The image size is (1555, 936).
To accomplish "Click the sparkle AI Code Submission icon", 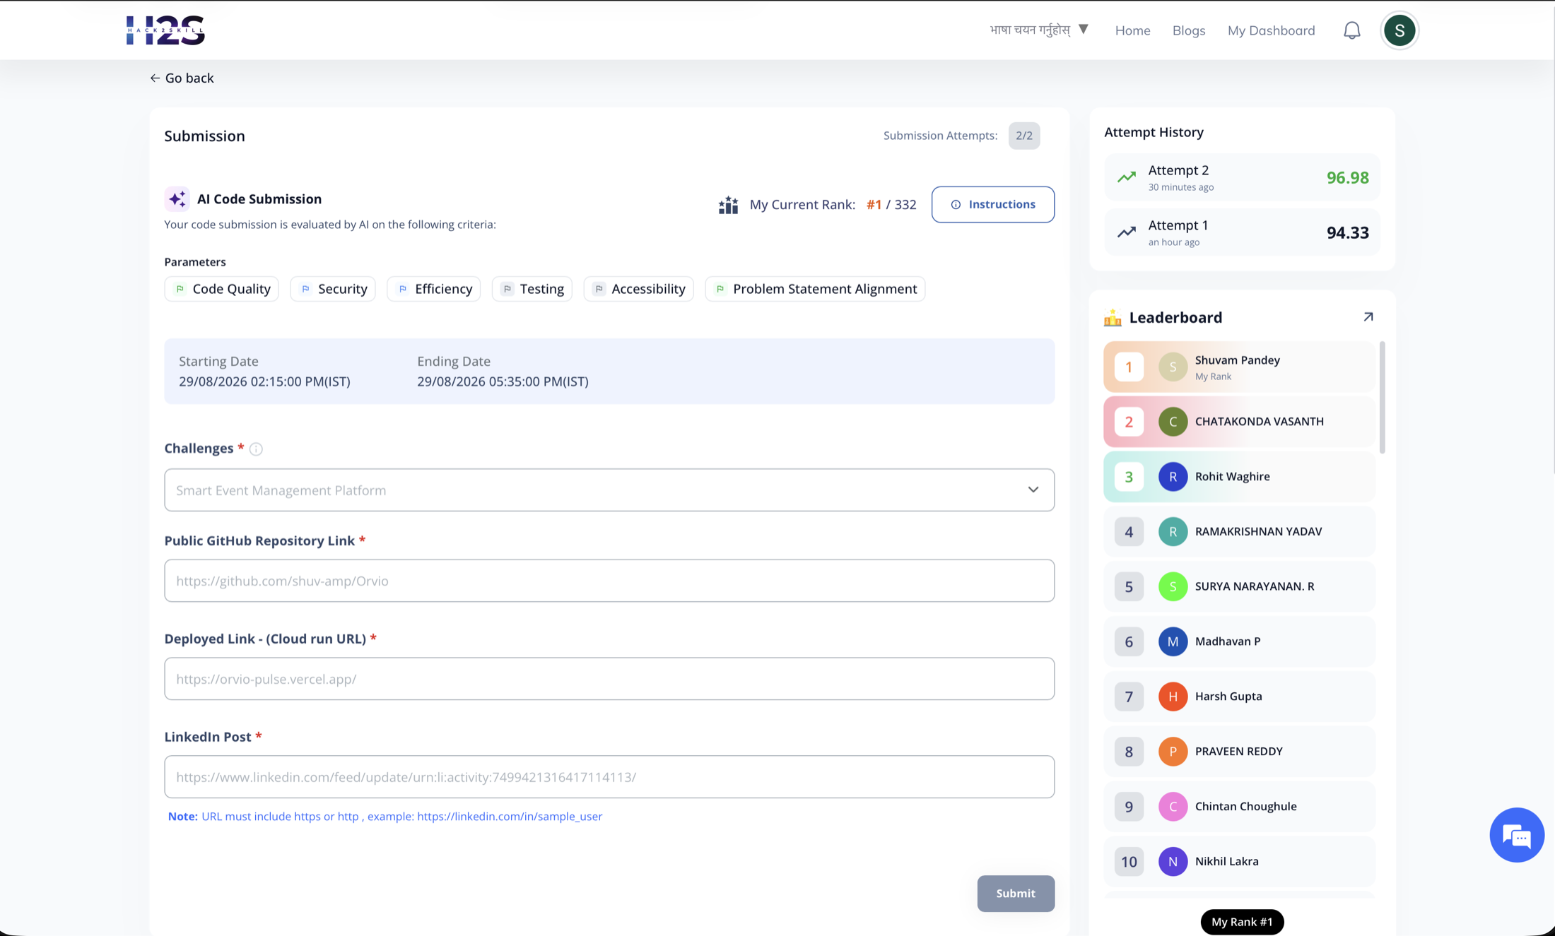I will [177, 199].
